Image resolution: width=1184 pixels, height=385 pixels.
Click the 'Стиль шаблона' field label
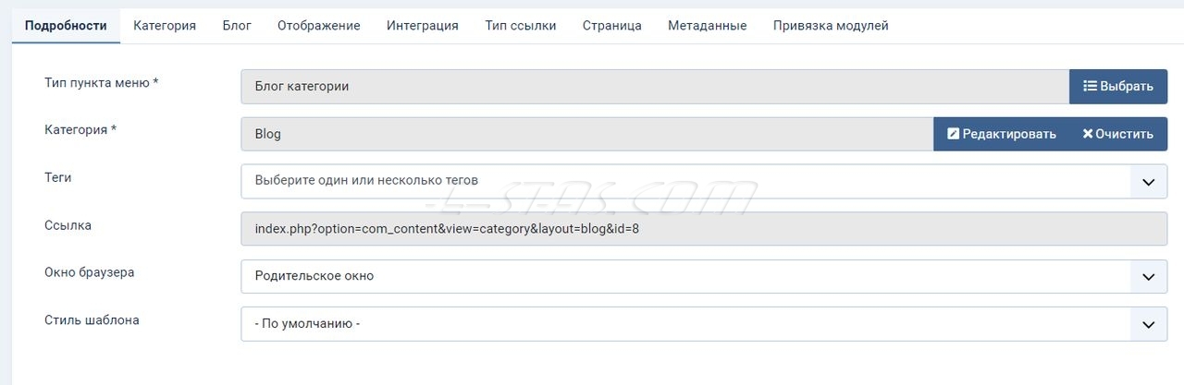pos(92,320)
